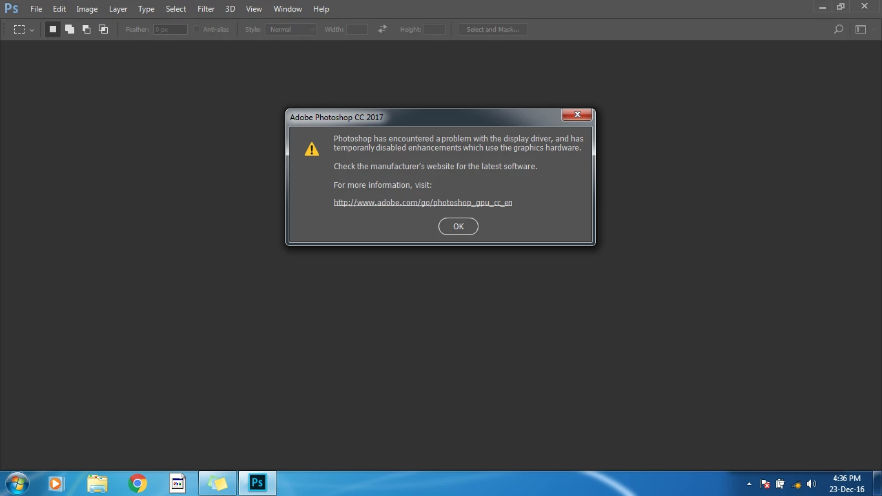Toggle the Anti-alias checkbox
This screenshot has width=882, height=496.
197,29
